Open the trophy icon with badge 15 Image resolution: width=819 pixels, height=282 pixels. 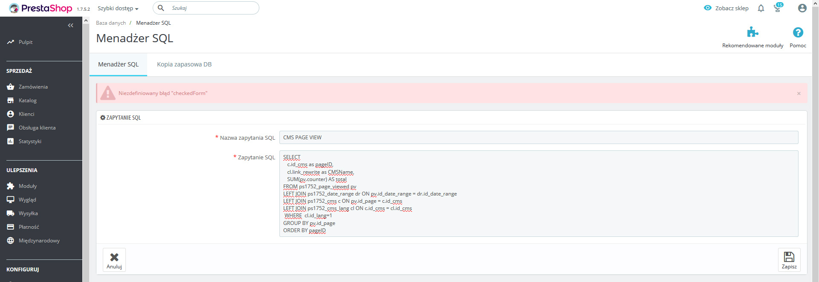click(778, 8)
